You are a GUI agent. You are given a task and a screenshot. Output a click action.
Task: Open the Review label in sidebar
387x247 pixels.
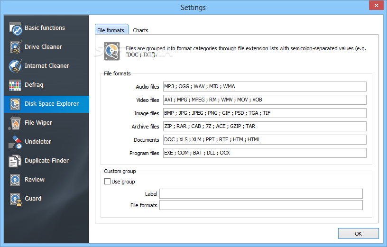coord(35,180)
